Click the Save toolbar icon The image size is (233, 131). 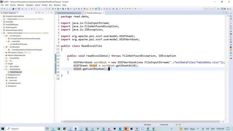click(7, 9)
